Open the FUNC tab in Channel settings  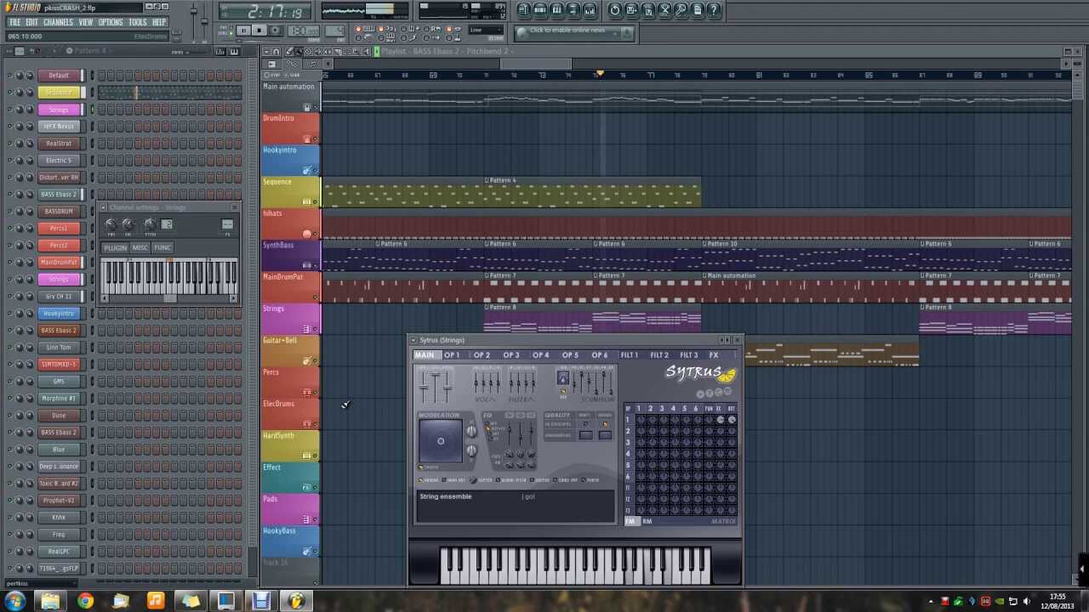pos(162,247)
